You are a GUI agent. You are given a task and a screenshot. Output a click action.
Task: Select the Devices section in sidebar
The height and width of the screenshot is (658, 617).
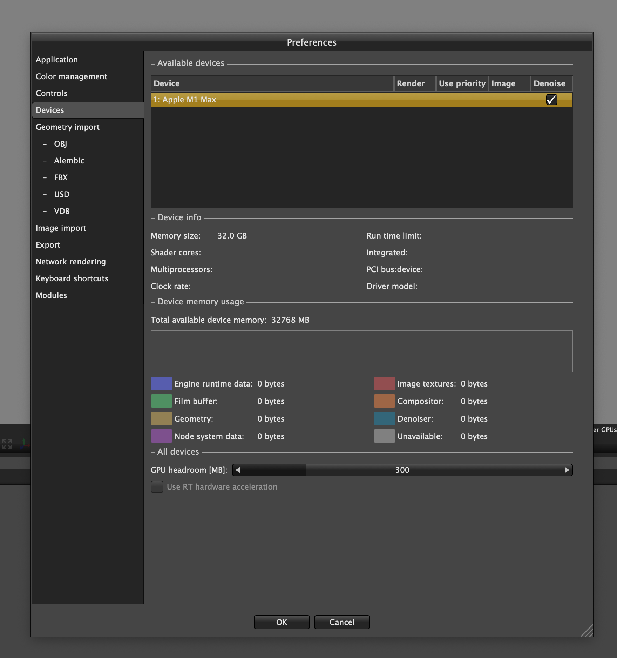pos(88,110)
